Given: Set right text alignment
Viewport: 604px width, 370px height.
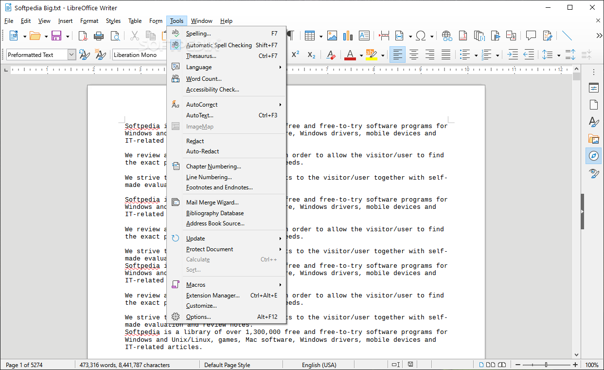Looking at the screenshot, I should 429,55.
